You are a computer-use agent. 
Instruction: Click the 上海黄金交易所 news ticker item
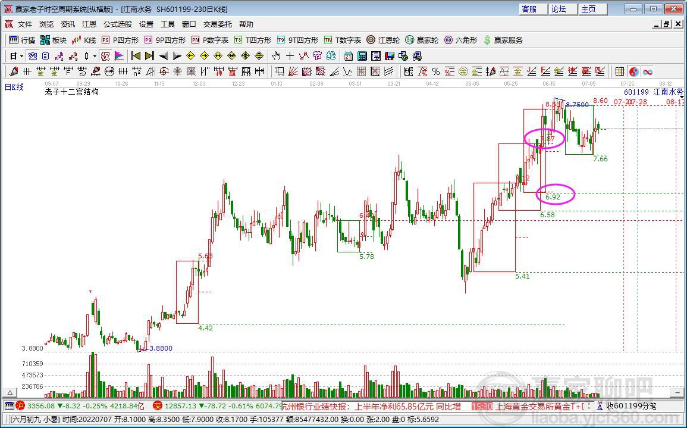click(540, 407)
